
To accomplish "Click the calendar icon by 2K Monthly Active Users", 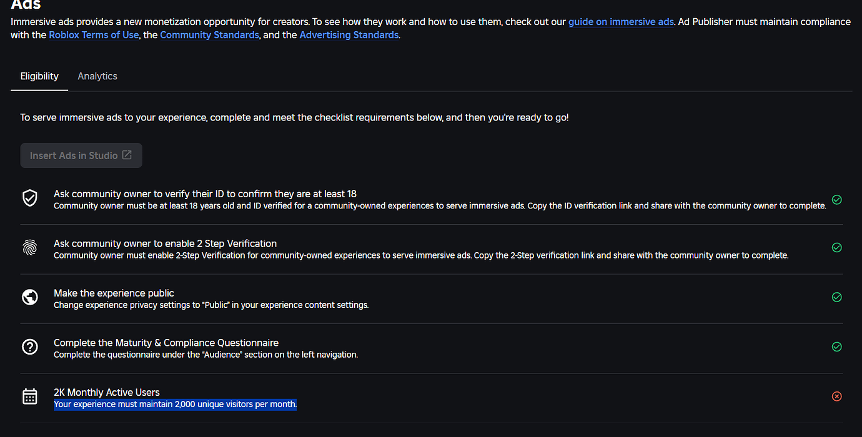I will point(30,396).
